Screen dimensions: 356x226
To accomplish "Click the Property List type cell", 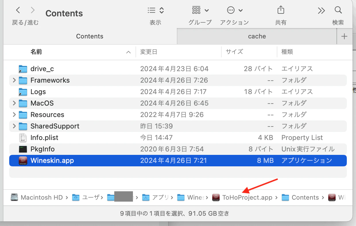I will pos(302,138).
